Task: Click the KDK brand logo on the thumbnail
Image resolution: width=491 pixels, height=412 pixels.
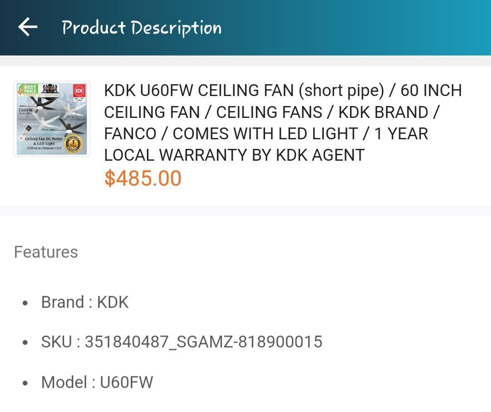Action: click(79, 90)
